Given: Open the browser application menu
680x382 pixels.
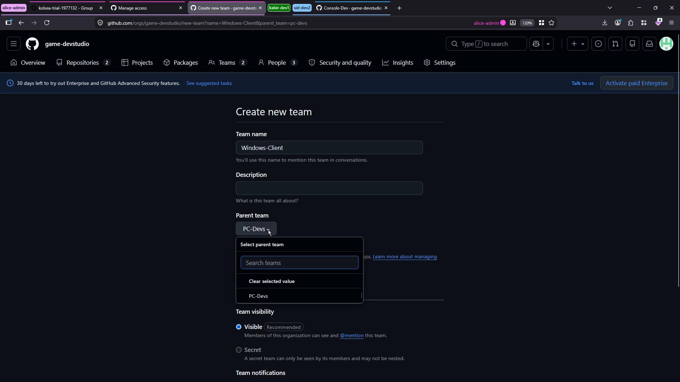Looking at the screenshot, I should (x=671, y=23).
